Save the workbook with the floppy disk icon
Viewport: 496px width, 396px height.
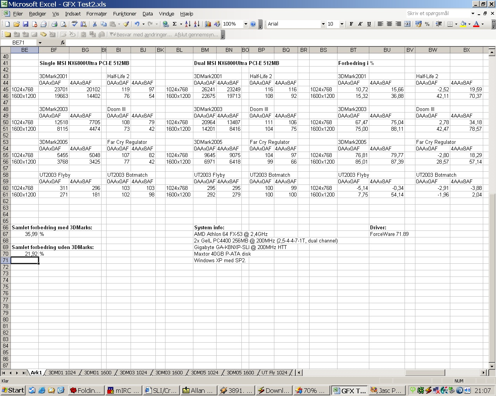point(25,24)
